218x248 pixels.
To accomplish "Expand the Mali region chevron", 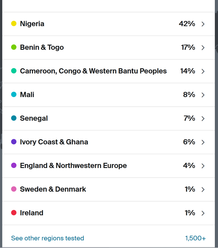I will (x=203, y=95).
